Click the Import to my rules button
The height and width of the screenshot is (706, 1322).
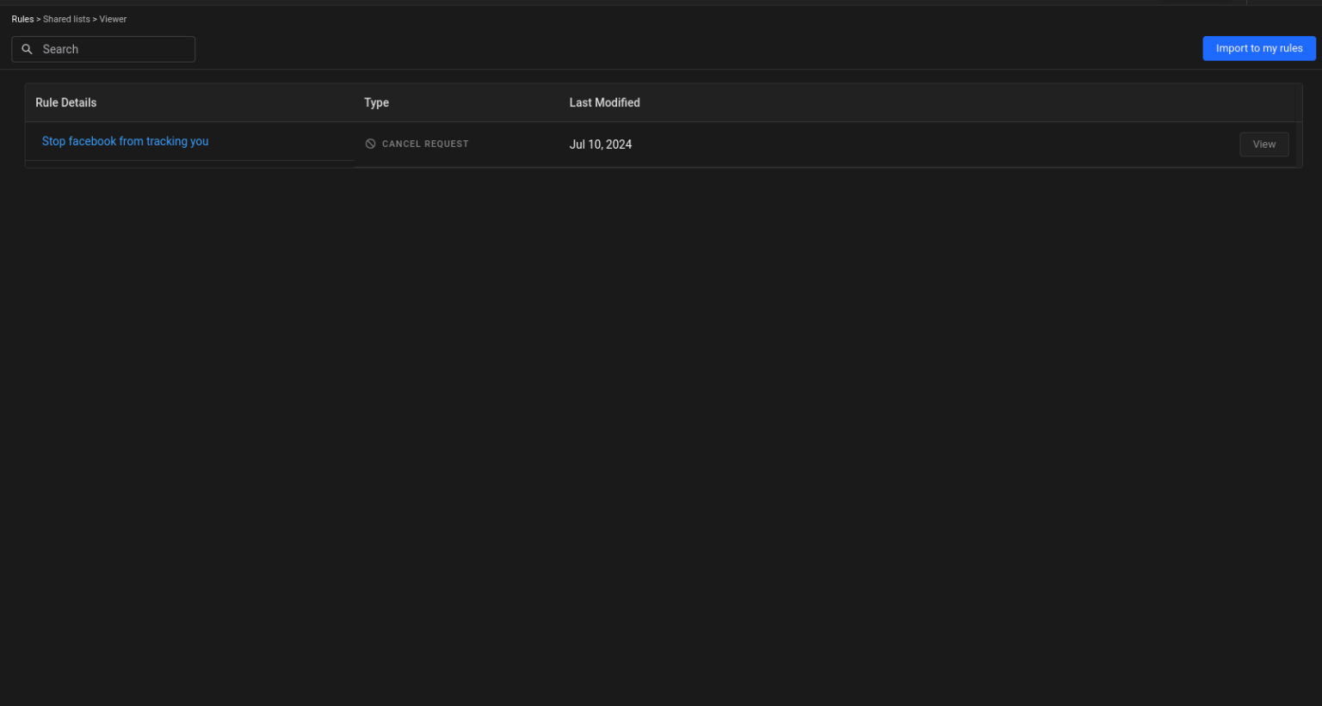pyautogui.click(x=1258, y=48)
